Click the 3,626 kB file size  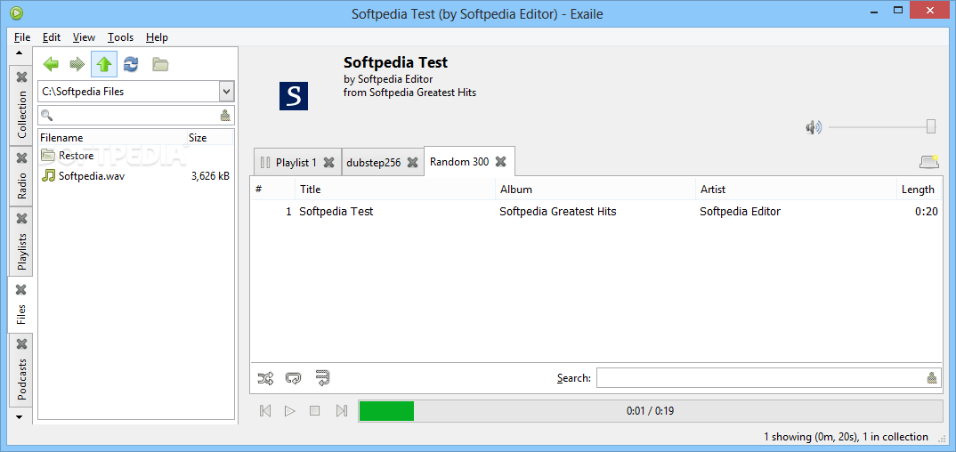pos(210,176)
